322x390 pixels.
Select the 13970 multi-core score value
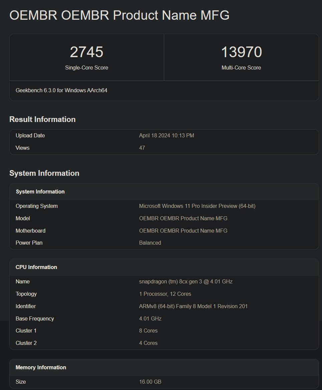coord(241,52)
